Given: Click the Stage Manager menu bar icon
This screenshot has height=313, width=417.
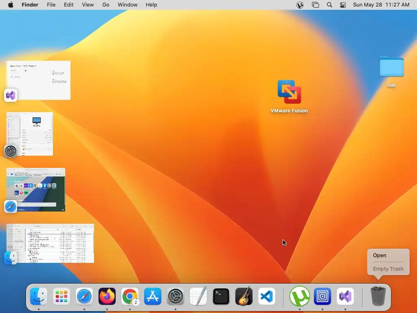Looking at the screenshot, I should point(316,5).
